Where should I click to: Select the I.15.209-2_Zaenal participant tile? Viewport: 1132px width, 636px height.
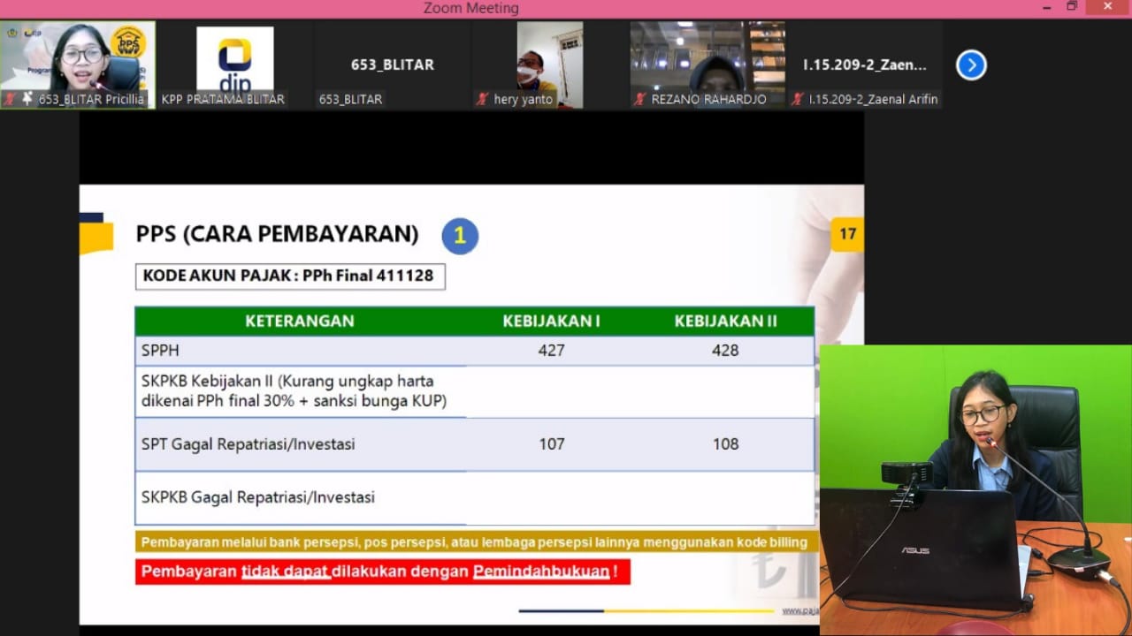click(x=864, y=65)
